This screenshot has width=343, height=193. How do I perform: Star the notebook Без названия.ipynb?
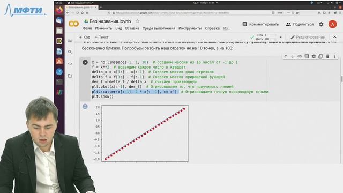[137, 21]
